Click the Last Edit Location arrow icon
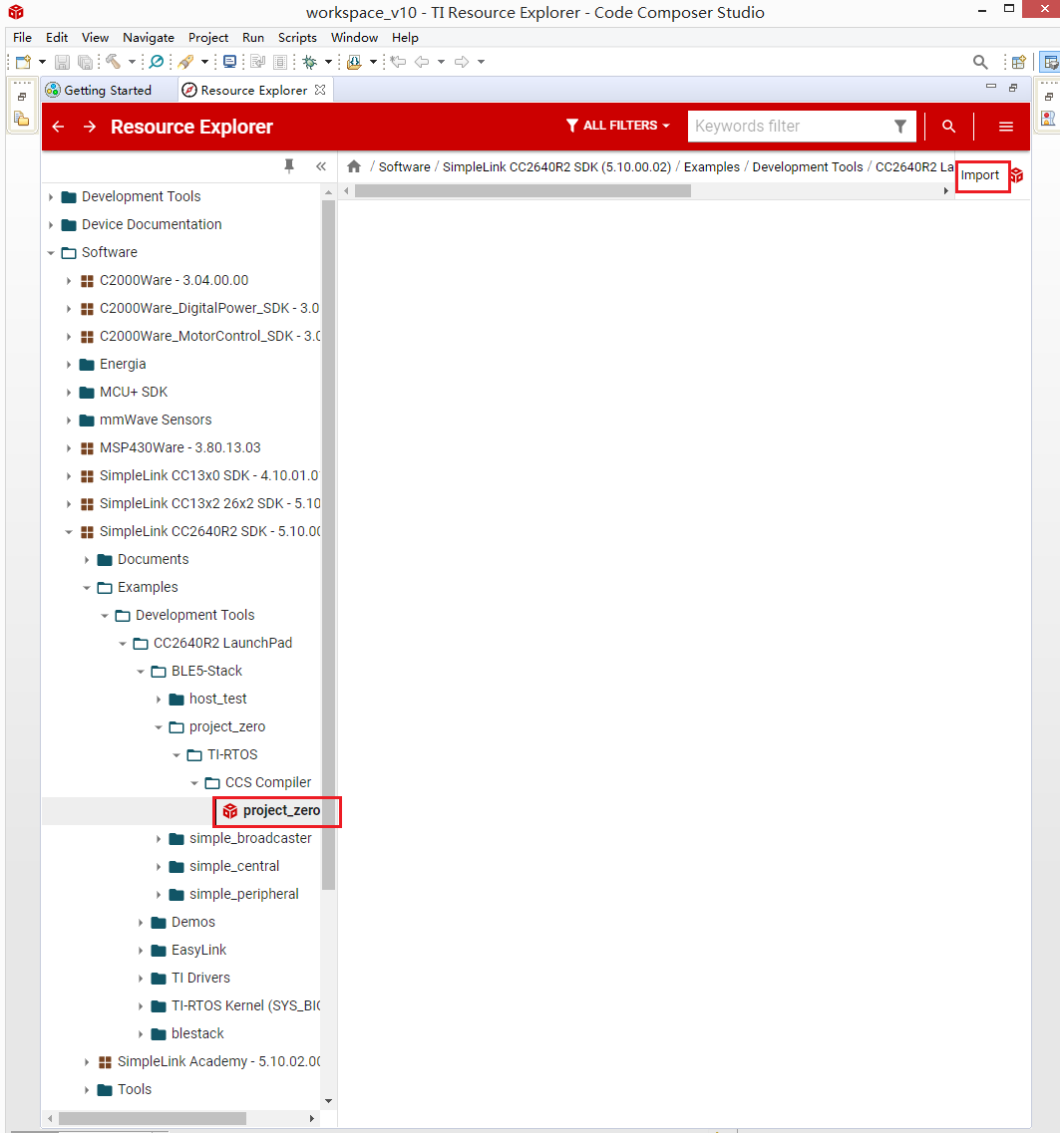Screen dimensions: 1060x1133 tap(398, 62)
